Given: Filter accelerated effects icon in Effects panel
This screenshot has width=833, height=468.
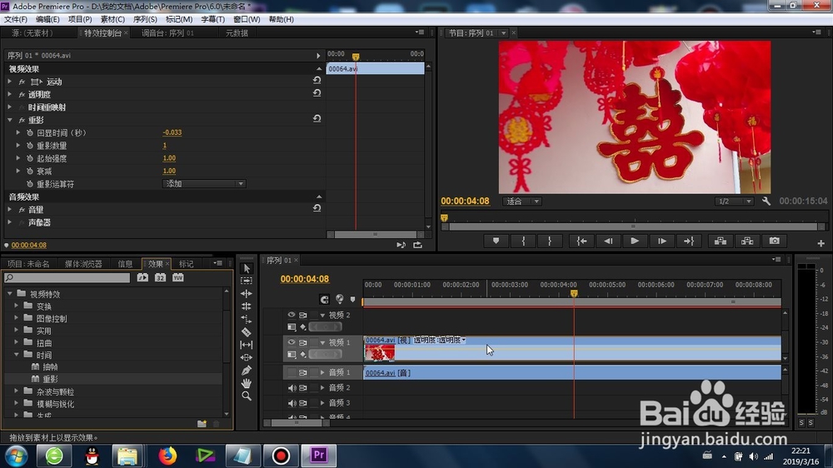Looking at the screenshot, I should click(142, 277).
